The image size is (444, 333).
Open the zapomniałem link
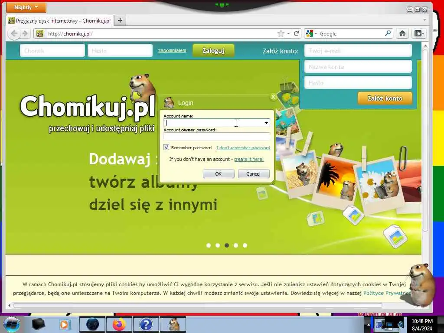coord(172,50)
